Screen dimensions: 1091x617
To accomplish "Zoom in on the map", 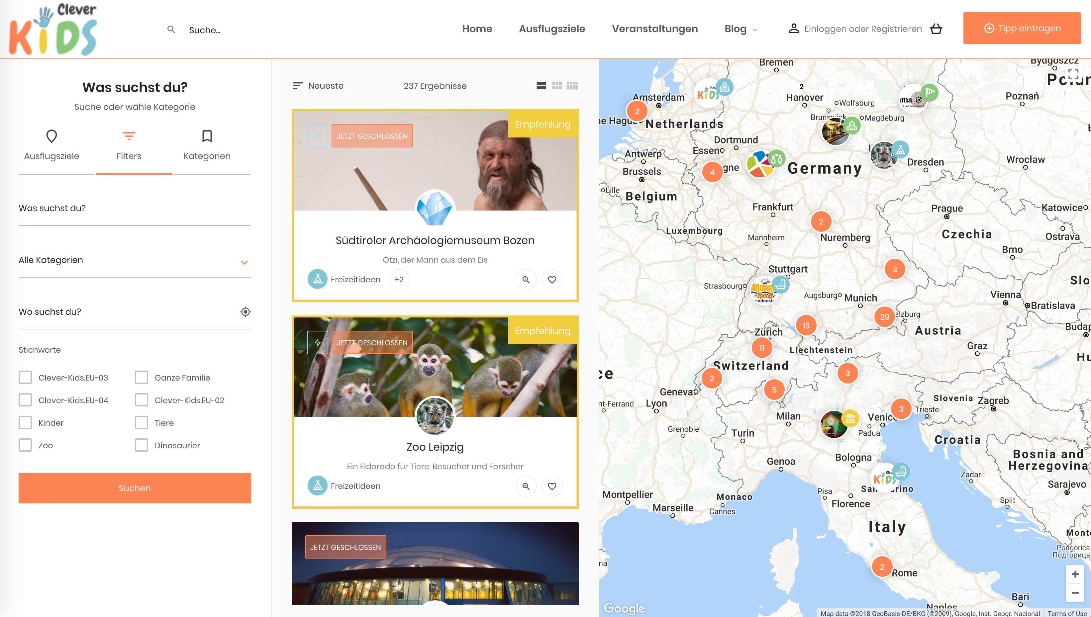I will point(1075,574).
